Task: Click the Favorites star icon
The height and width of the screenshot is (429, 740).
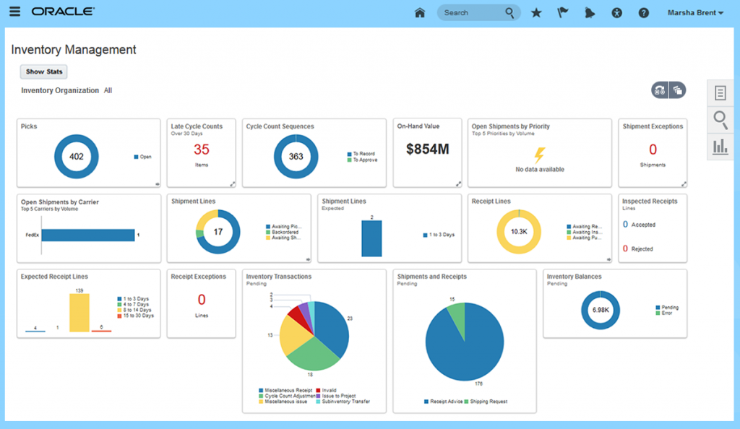Action: (x=535, y=12)
